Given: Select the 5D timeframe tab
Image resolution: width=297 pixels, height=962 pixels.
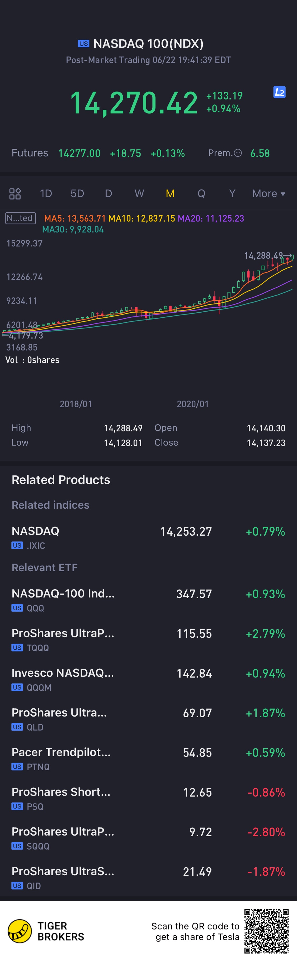Looking at the screenshot, I should [77, 194].
